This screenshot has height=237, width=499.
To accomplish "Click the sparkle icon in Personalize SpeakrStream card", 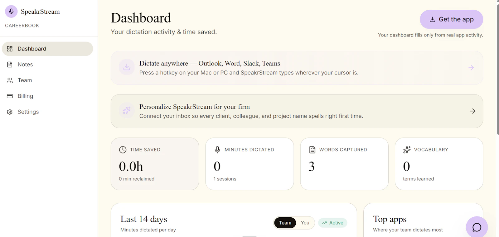I will pyautogui.click(x=127, y=110).
